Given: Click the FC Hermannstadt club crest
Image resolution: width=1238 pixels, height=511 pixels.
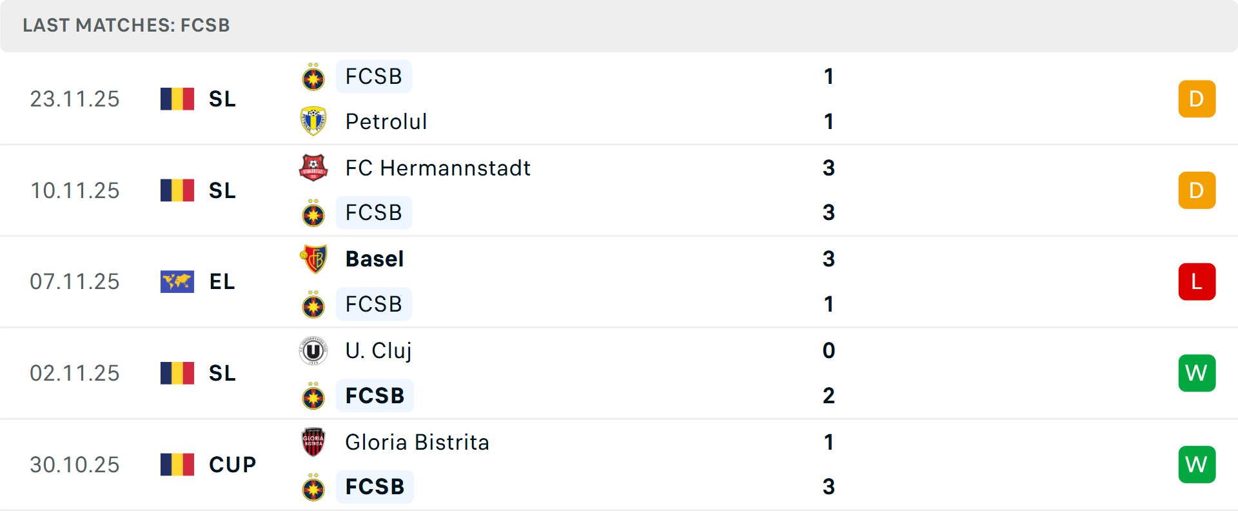Looking at the screenshot, I should [x=313, y=168].
